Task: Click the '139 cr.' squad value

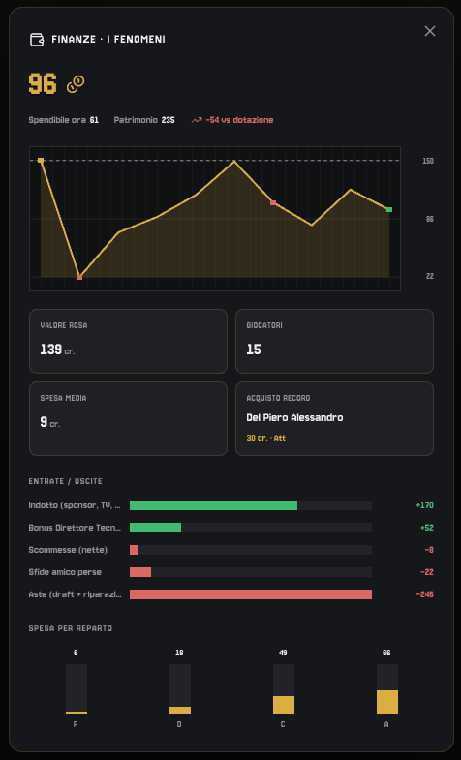Action: 57,350
